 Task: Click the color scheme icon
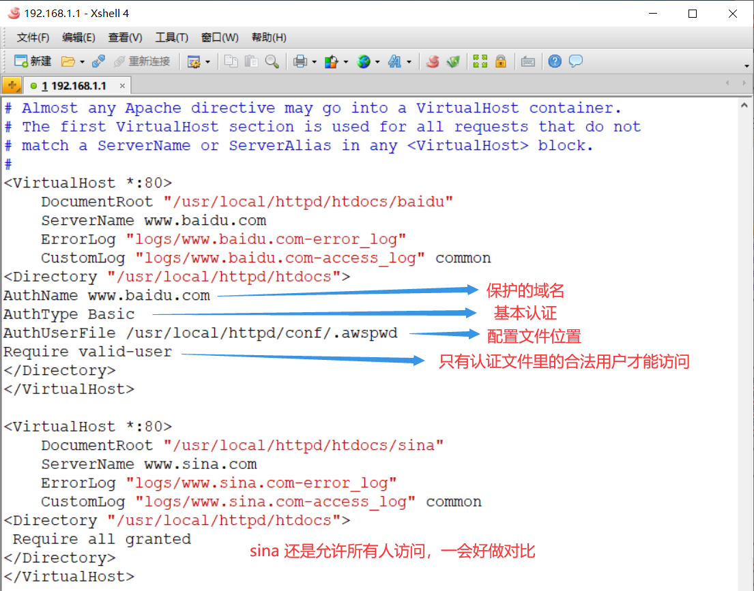[332, 61]
